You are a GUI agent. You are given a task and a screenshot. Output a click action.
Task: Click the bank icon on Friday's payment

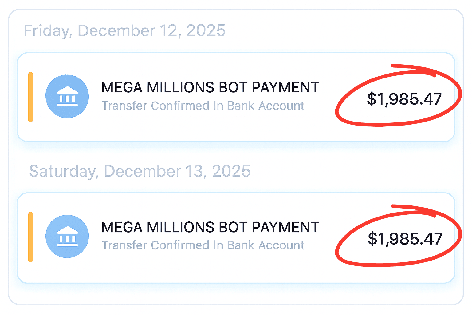[67, 96]
